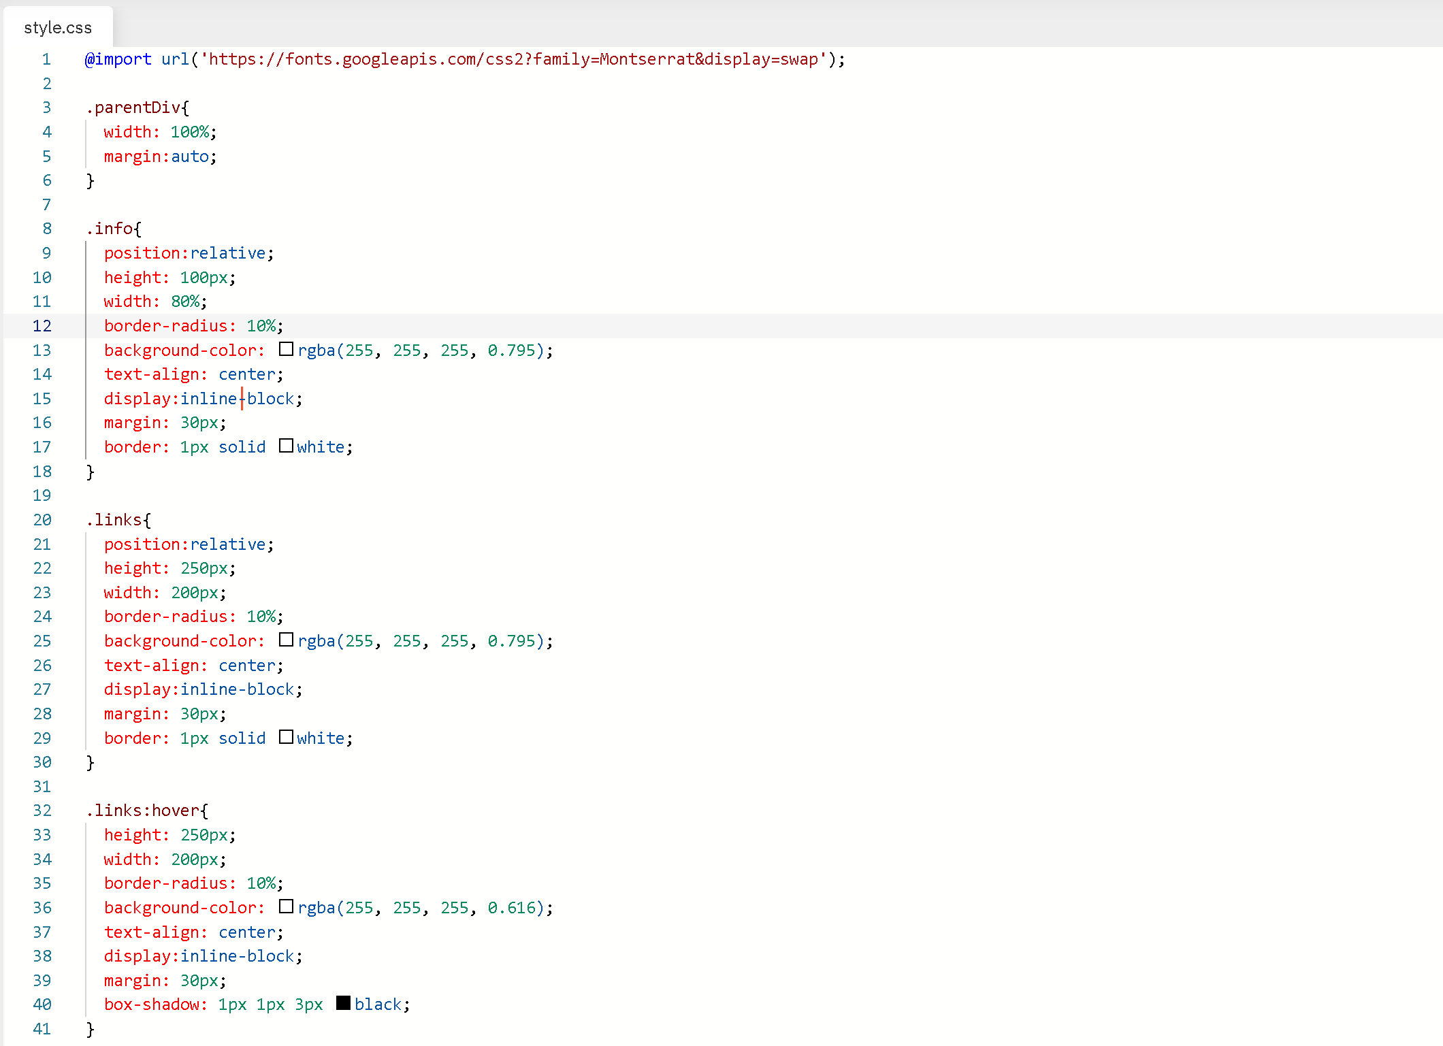This screenshot has height=1046, width=1443.
Task: Open the style.css tab
Action: click(58, 28)
